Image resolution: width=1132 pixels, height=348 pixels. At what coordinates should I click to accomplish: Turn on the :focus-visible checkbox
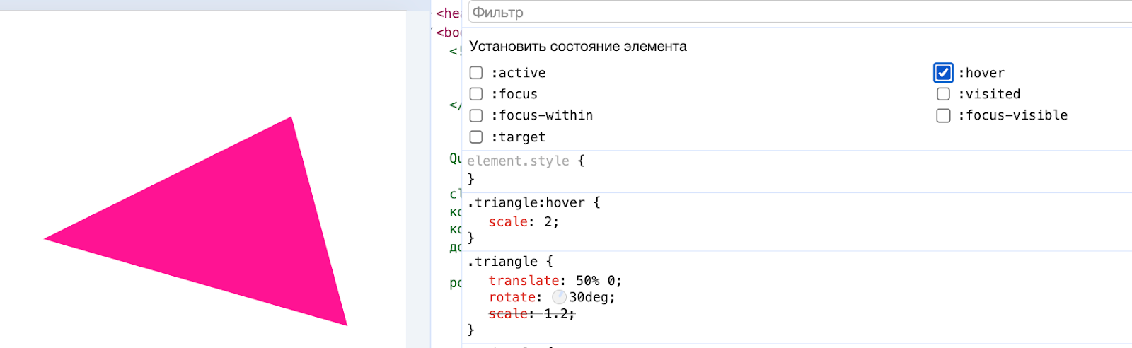(943, 115)
